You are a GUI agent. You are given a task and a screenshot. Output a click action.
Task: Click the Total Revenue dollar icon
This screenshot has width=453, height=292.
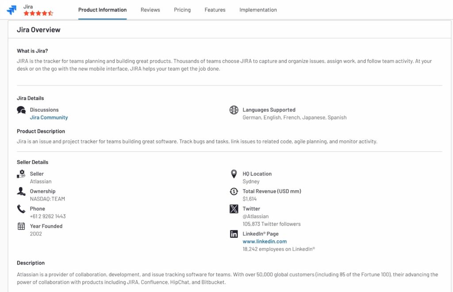pyautogui.click(x=234, y=191)
